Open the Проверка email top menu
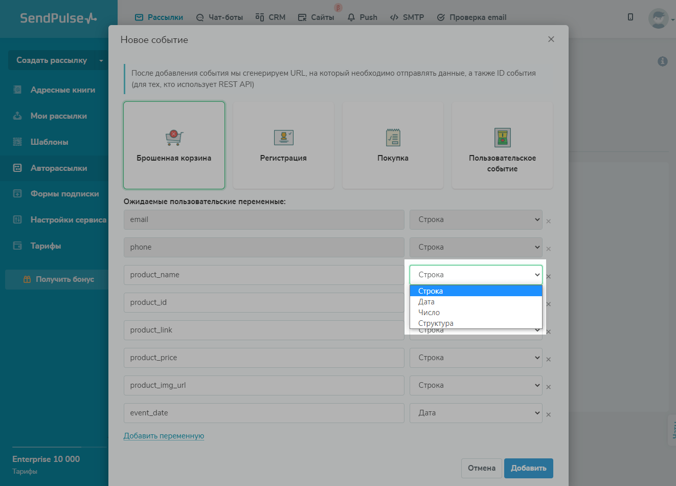The image size is (676, 486). pyautogui.click(x=471, y=17)
